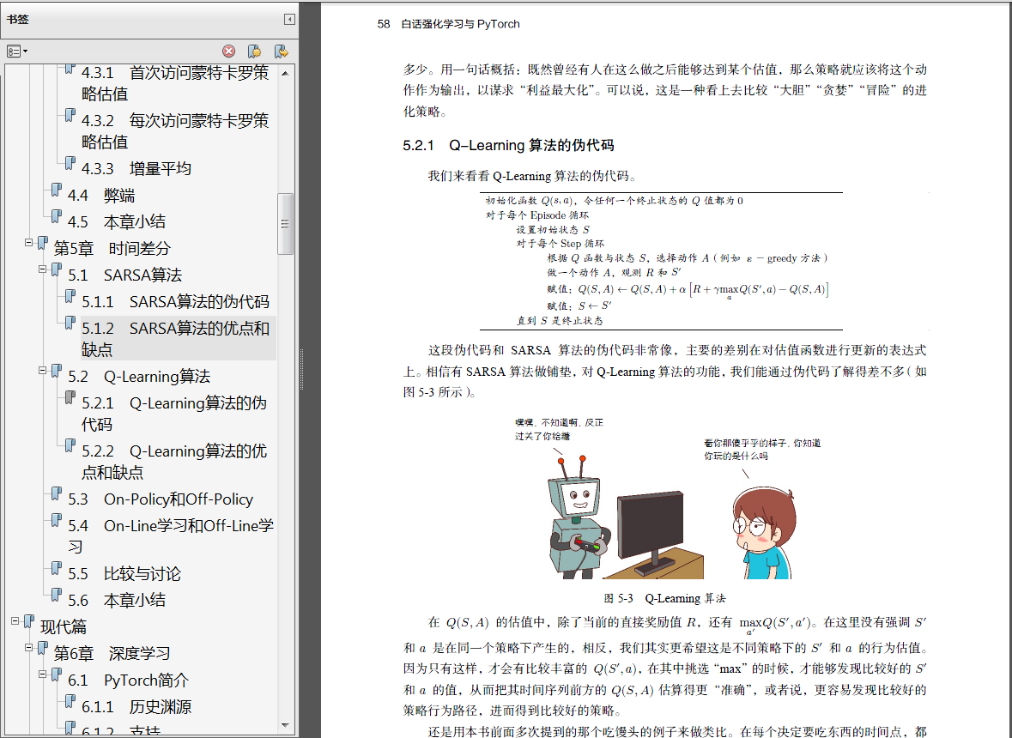Click bookmark icon beside 5.2.2 Q-Learning算法的优点和缺点

tap(70, 446)
